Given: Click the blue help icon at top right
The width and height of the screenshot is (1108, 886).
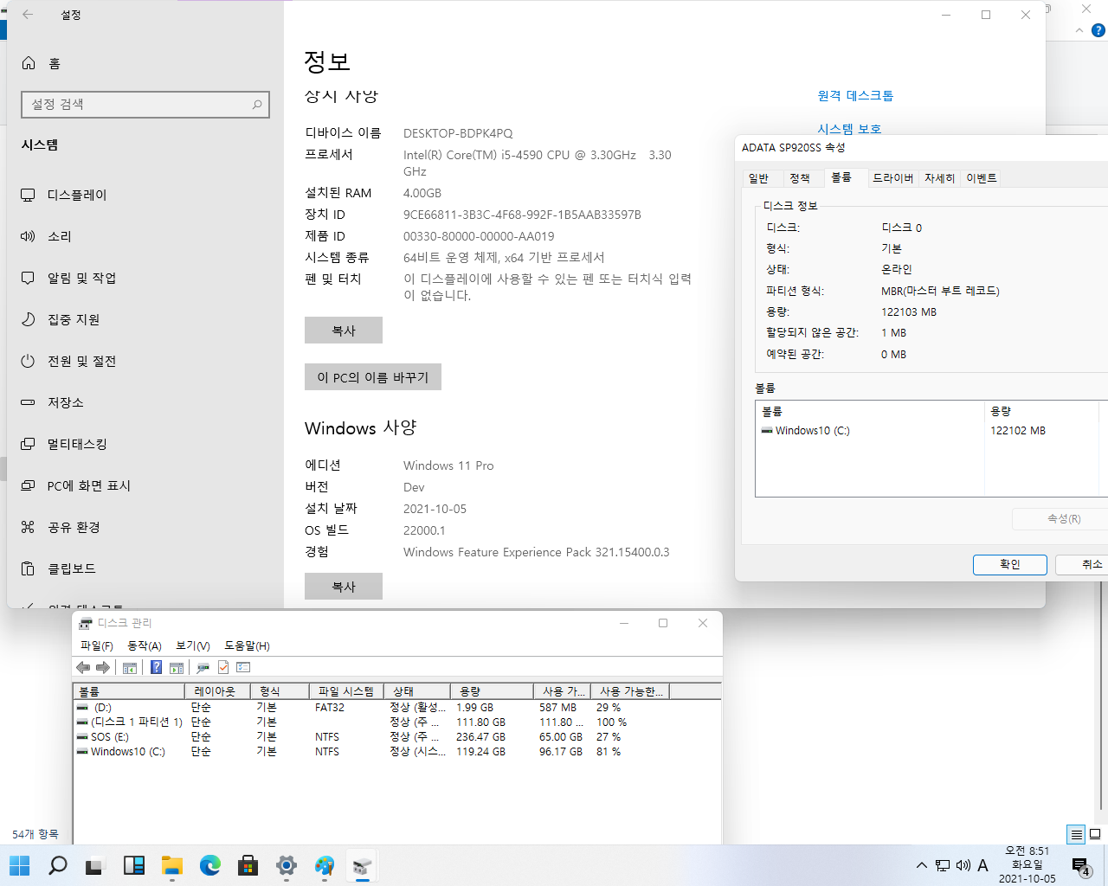Looking at the screenshot, I should pyautogui.click(x=1099, y=30).
